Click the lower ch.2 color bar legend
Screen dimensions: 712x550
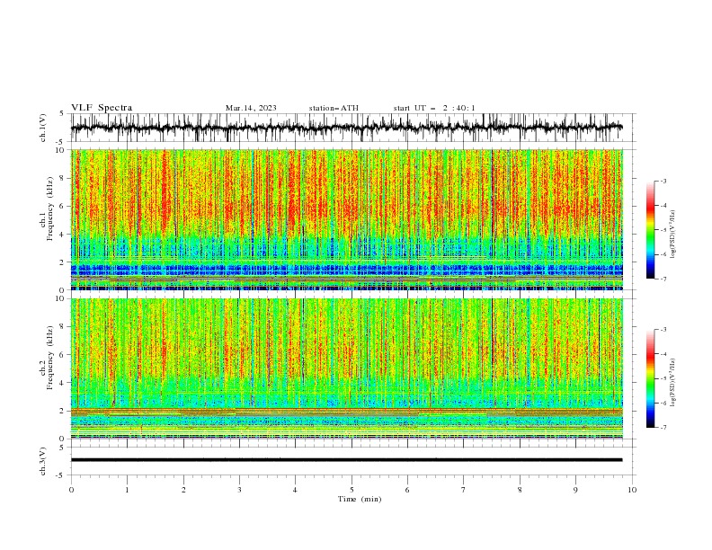[x=651, y=378]
